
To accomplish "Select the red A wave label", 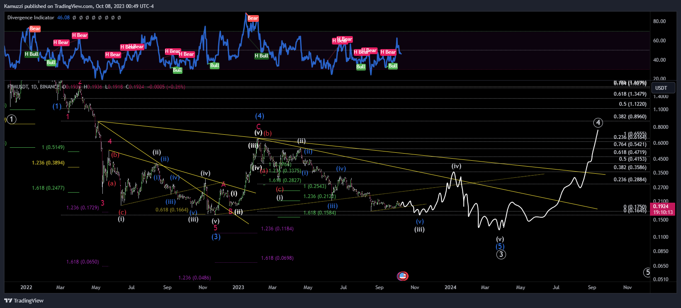I will coord(223,184).
